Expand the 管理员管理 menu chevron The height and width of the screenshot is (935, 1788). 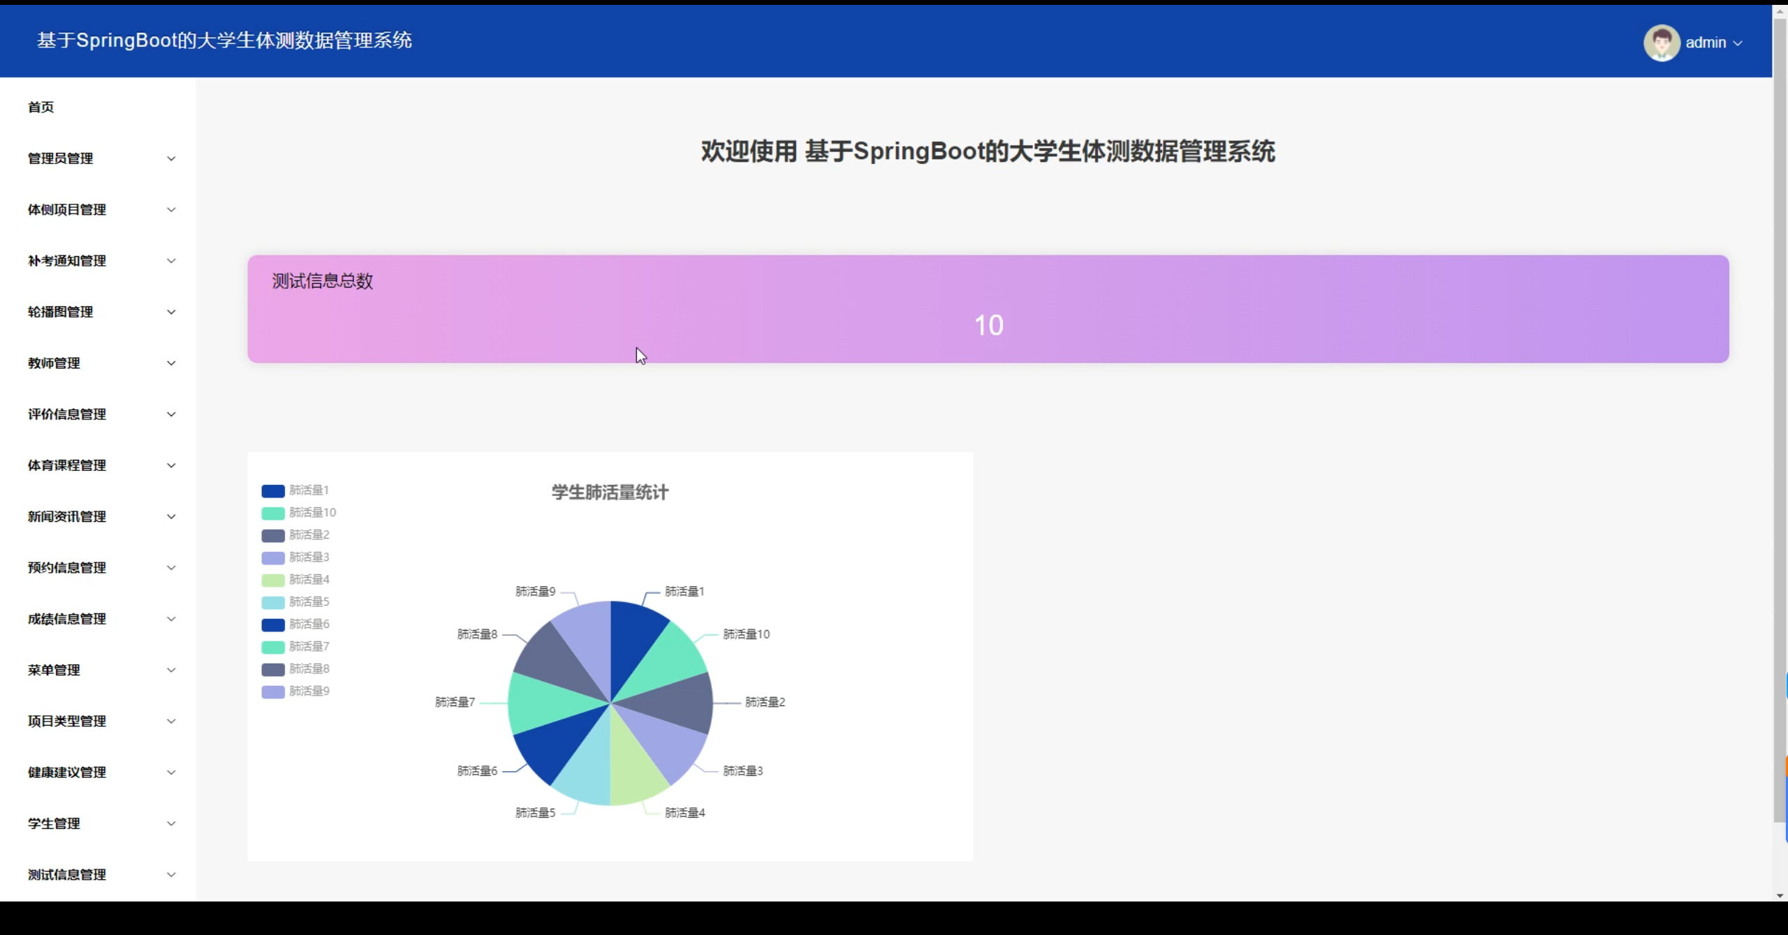(171, 158)
